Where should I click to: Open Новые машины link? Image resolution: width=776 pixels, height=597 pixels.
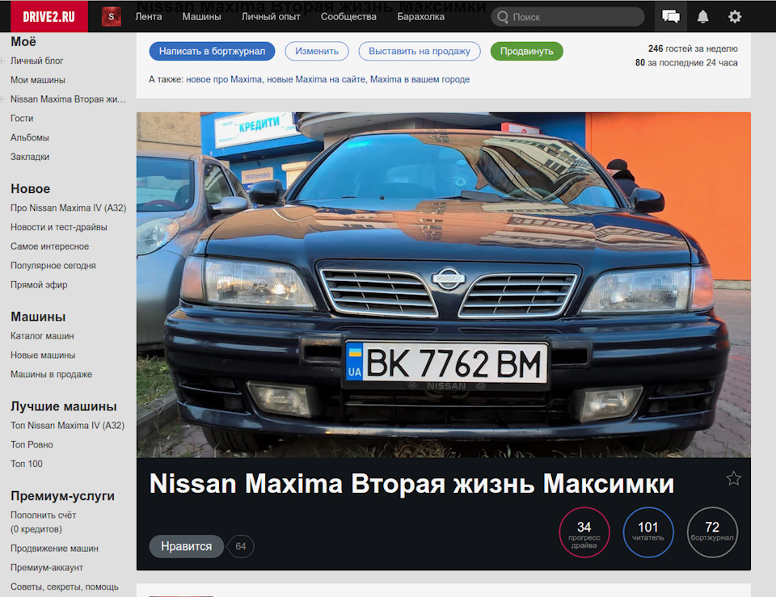click(x=43, y=355)
